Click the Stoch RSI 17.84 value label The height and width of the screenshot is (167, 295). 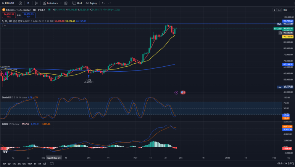click(286, 115)
